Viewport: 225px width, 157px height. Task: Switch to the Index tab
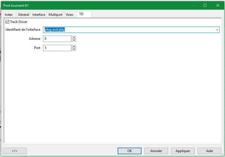click(9, 15)
